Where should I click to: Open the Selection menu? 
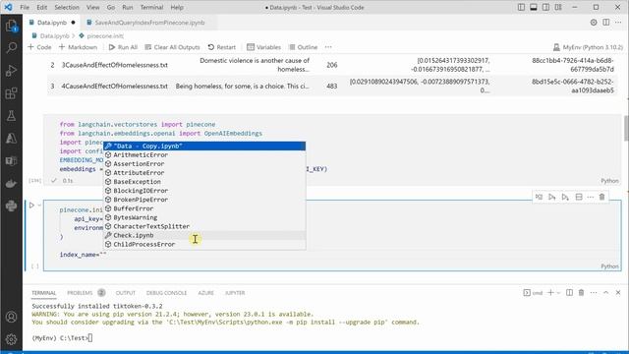[67, 7]
